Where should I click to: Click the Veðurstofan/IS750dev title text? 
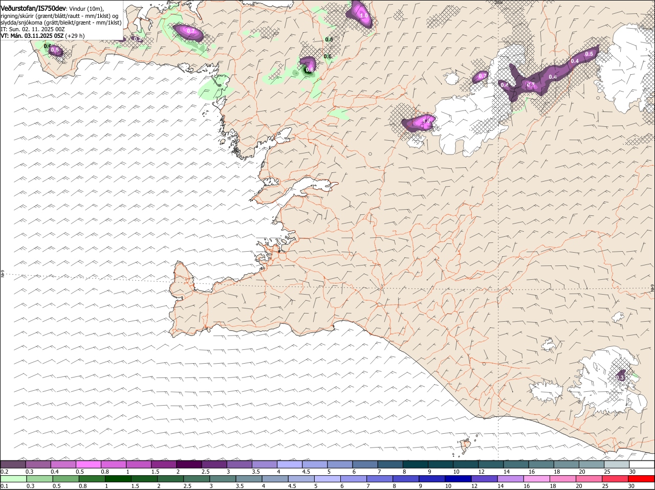(x=33, y=9)
